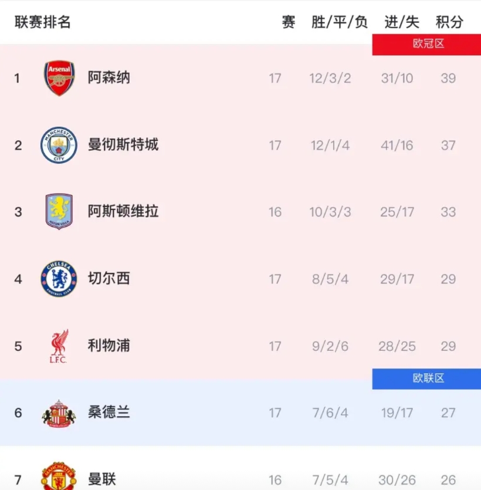Select the Aston Villa club crest
This screenshot has width=481, height=490.
pyautogui.click(x=59, y=212)
